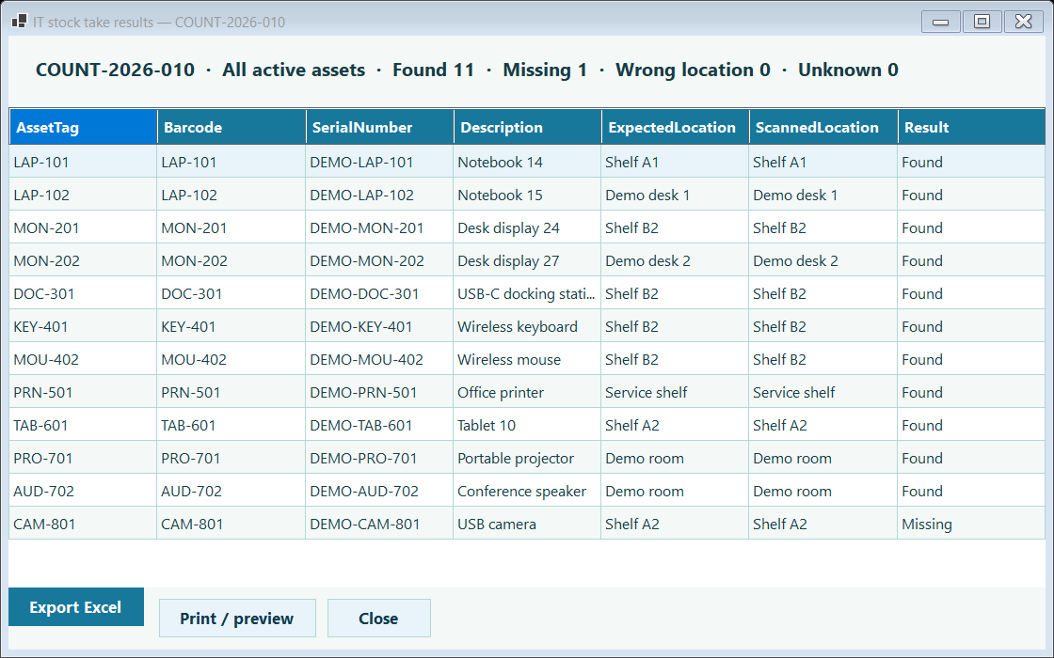Sort by SerialNumber column header
This screenshot has height=658, width=1054.
[380, 128]
